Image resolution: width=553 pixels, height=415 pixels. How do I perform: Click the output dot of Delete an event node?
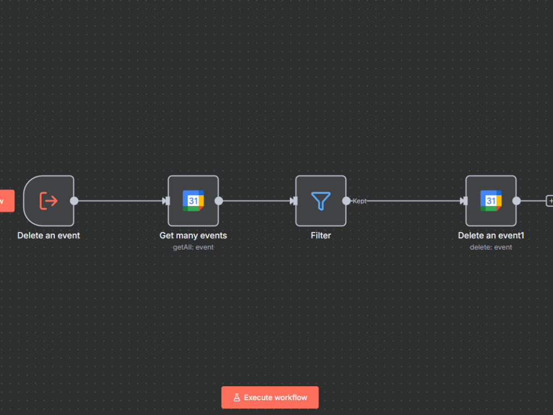click(74, 201)
